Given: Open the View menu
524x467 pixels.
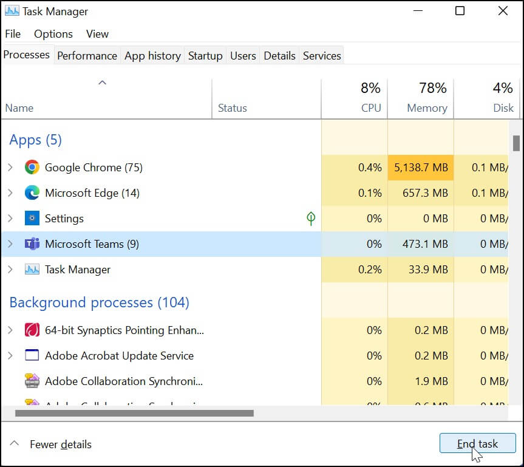Looking at the screenshot, I should (97, 34).
